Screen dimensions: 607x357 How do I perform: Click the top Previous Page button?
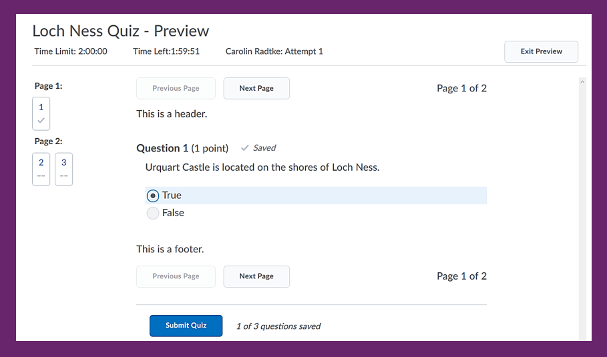coord(176,88)
